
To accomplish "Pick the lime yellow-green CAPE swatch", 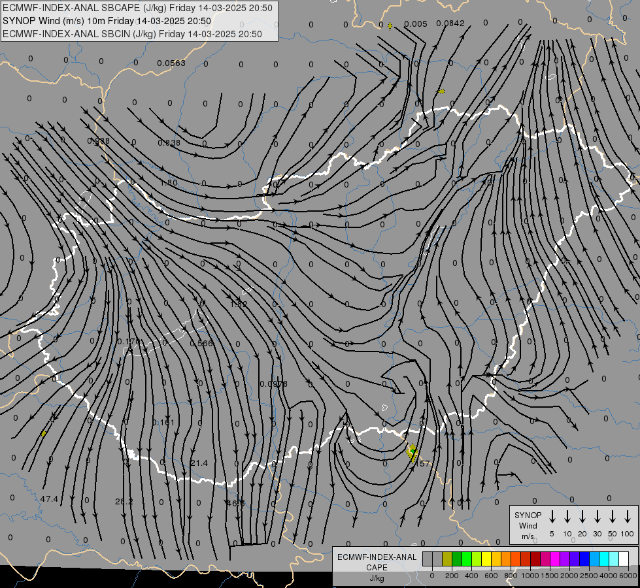I will 477,559.
